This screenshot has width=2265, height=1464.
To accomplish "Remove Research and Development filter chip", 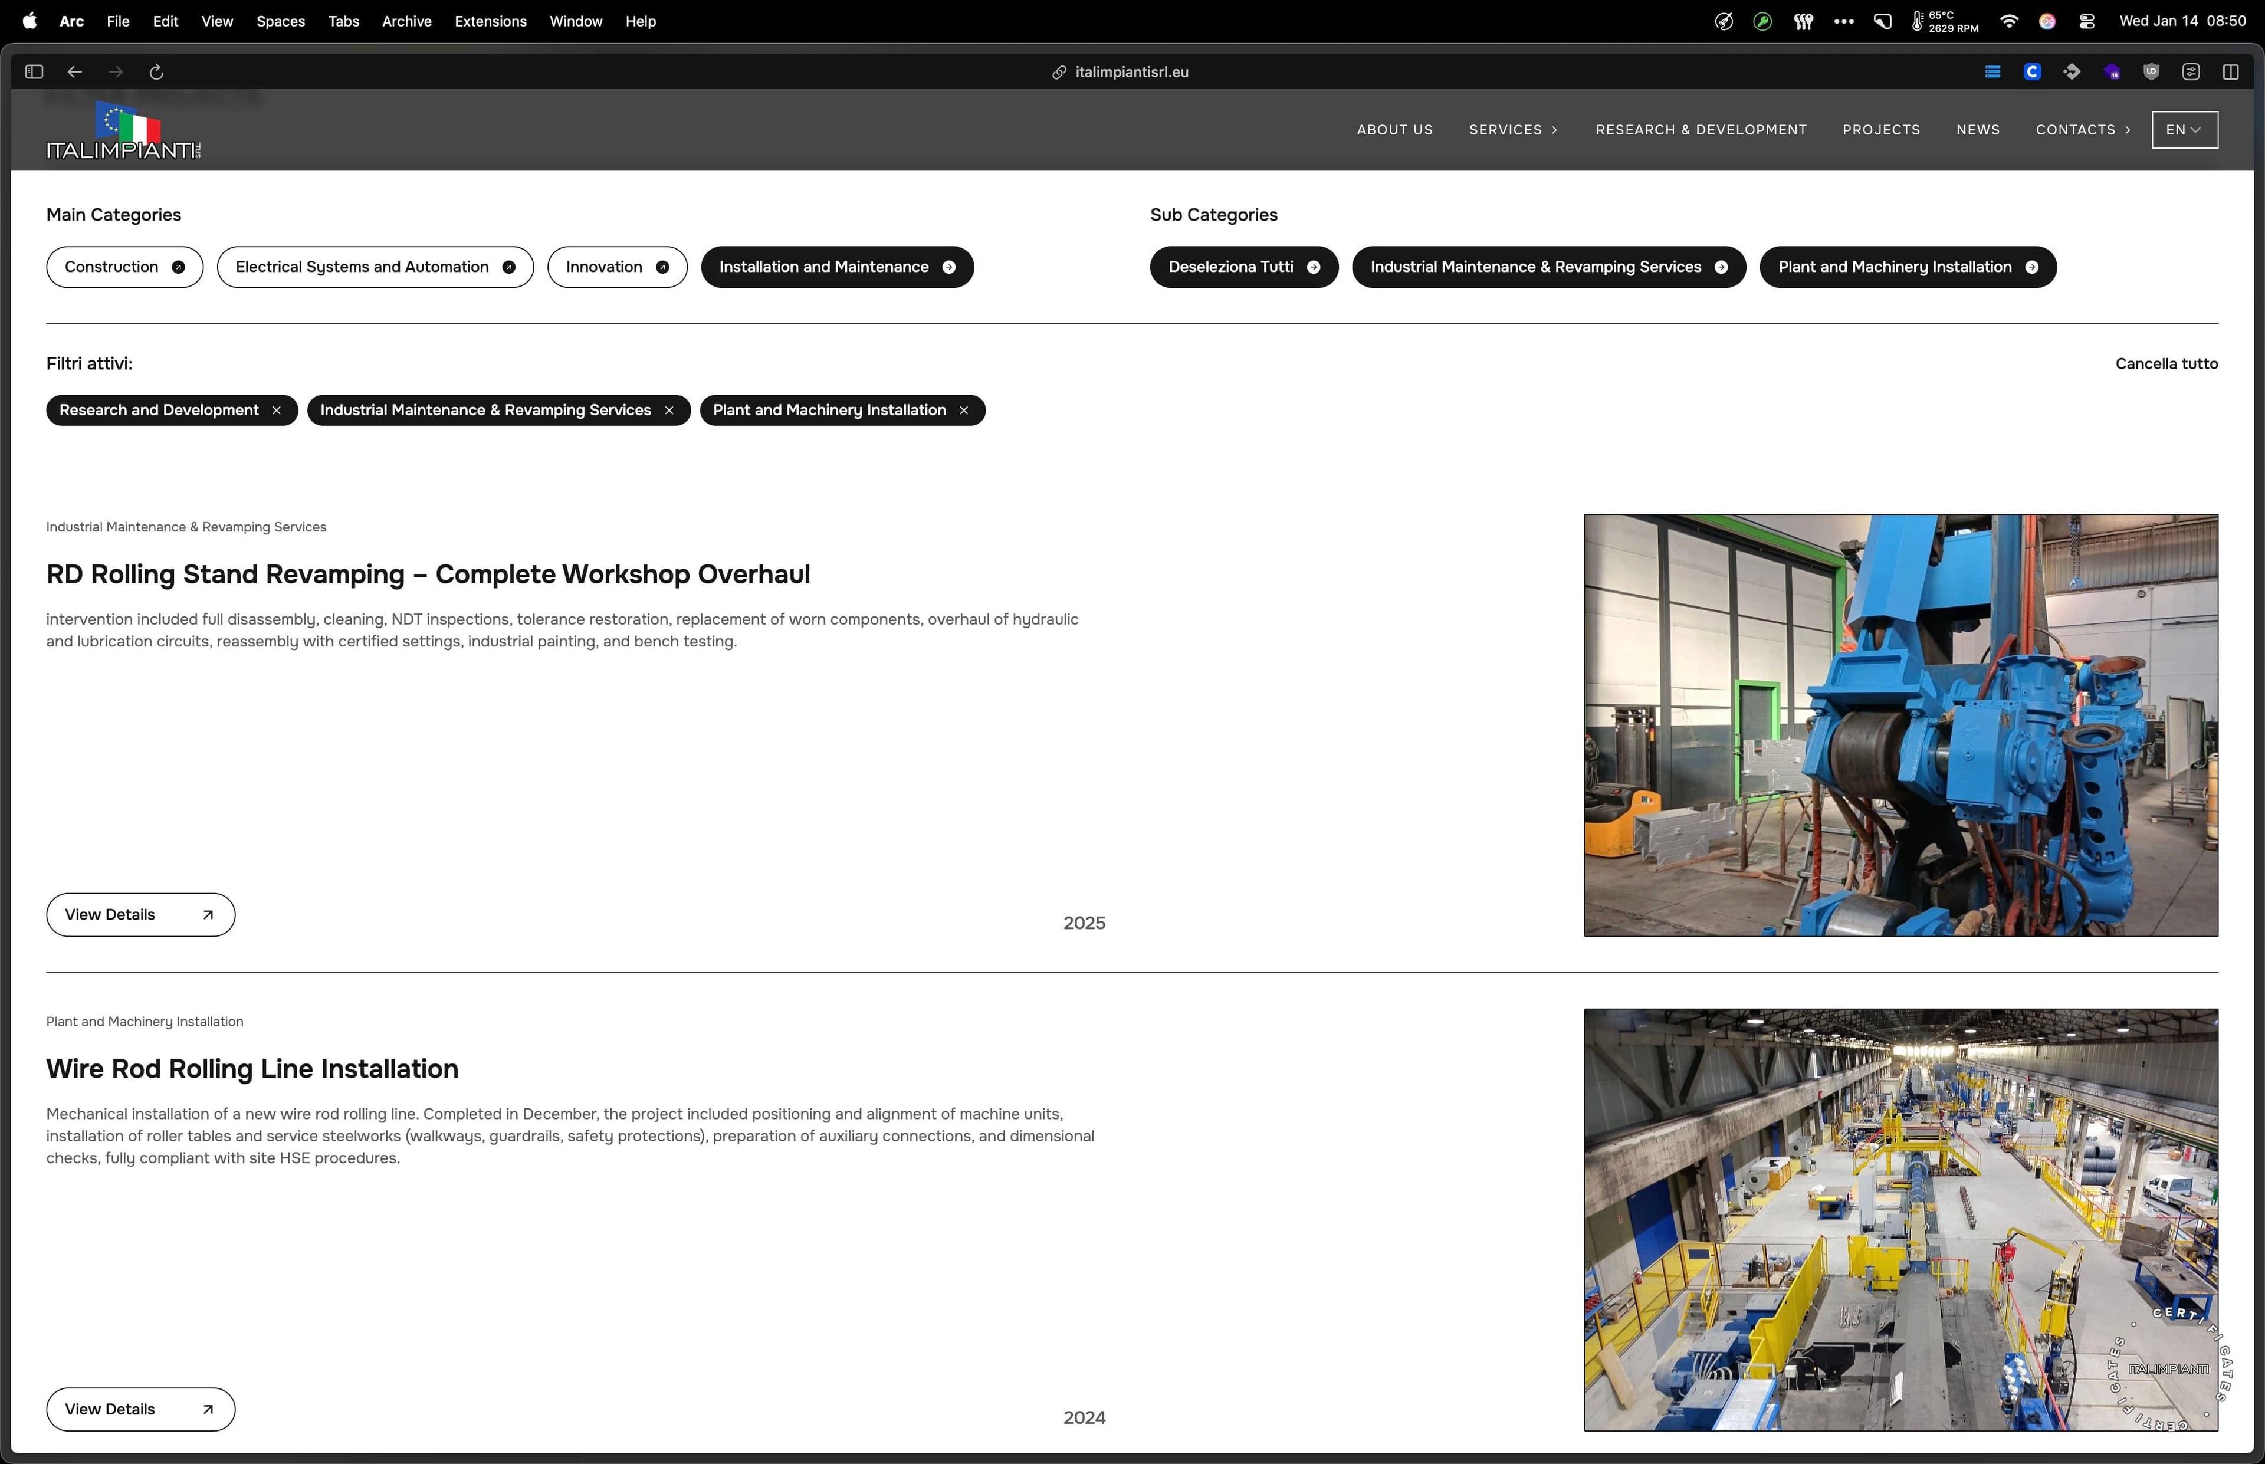I will (x=277, y=411).
